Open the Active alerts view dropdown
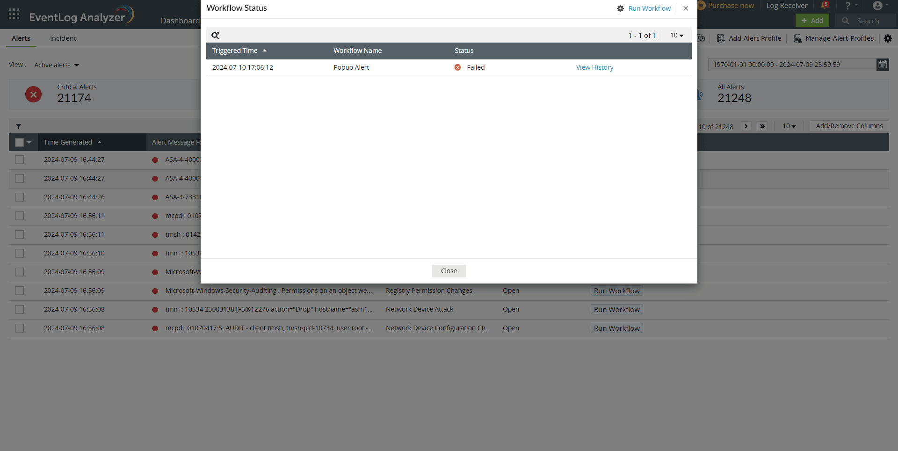898x451 pixels. [56, 65]
